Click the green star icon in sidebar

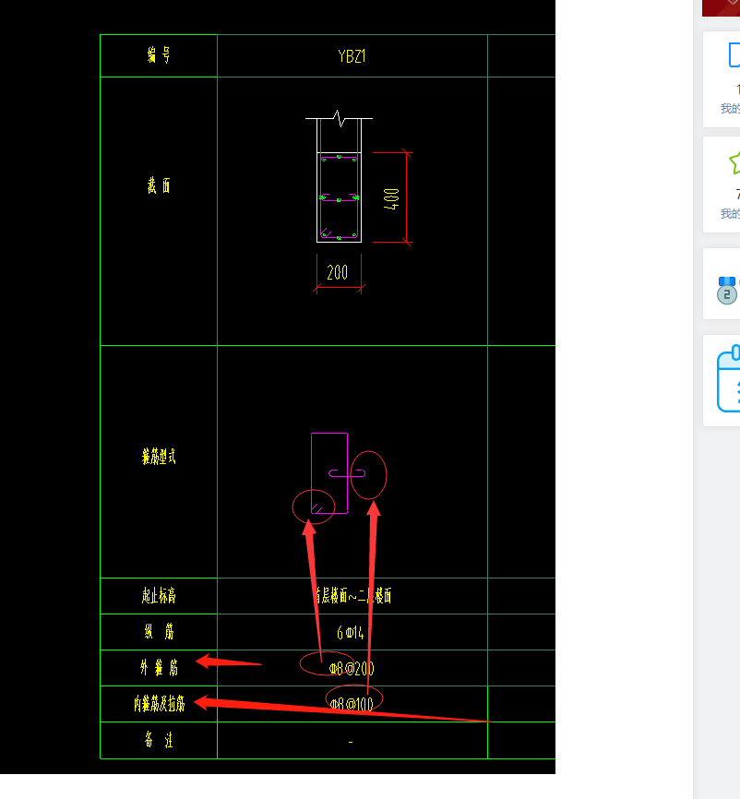pos(734,163)
